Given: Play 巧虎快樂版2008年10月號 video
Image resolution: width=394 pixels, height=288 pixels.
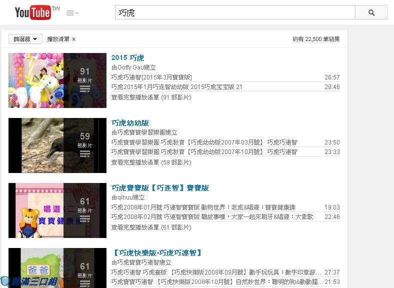Looking at the screenshot, I should pos(217,282).
